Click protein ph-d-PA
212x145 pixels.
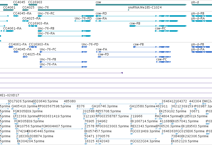(x=202, y=52)
